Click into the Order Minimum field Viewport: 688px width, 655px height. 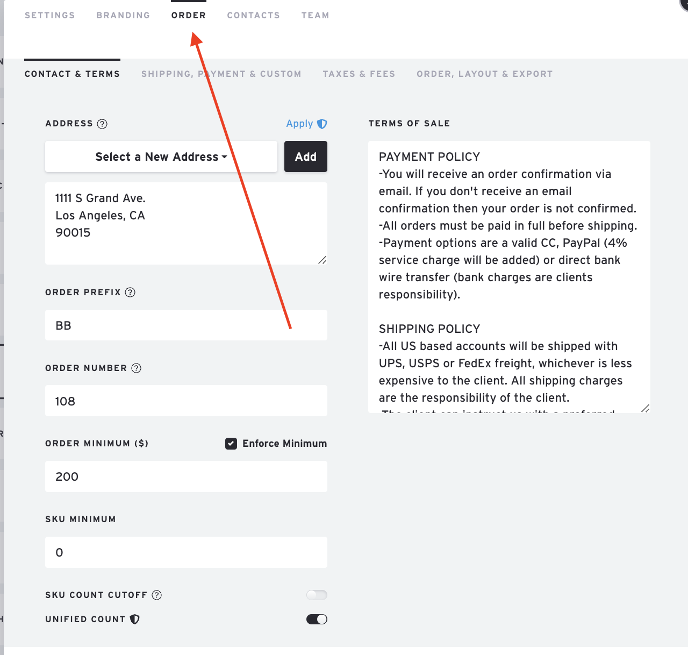pos(186,476)
